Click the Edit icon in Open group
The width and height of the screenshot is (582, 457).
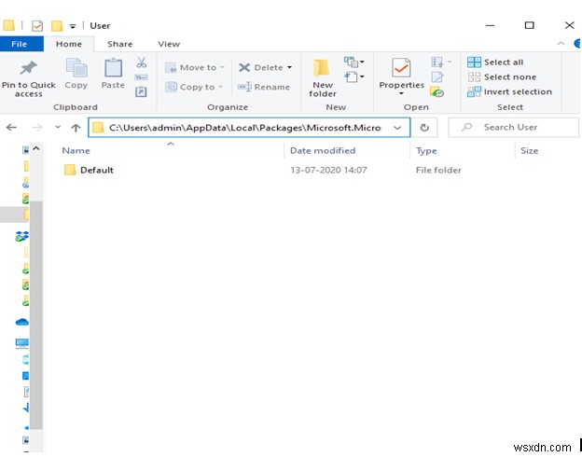[437, 77]
